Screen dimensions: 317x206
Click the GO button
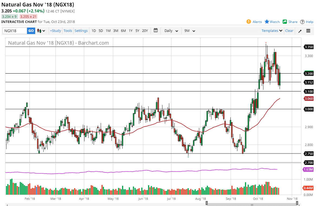tap(31, 31)
